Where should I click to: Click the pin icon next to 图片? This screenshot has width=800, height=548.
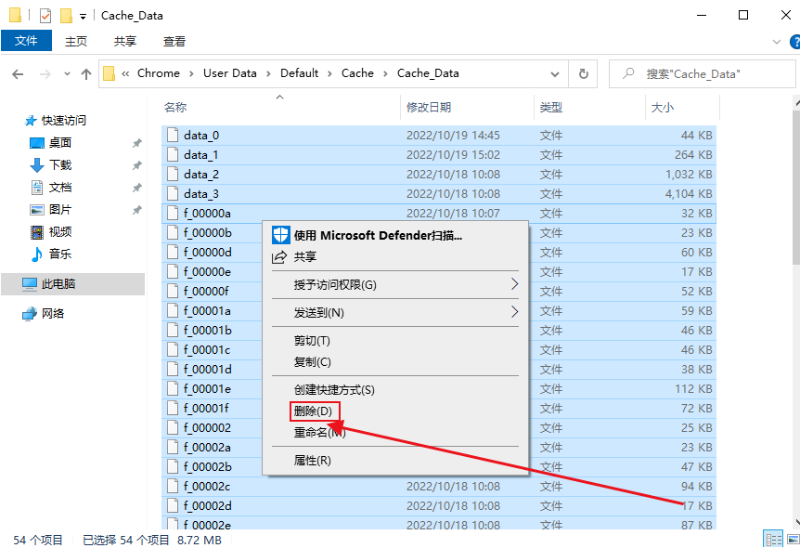tap(136, 210)
